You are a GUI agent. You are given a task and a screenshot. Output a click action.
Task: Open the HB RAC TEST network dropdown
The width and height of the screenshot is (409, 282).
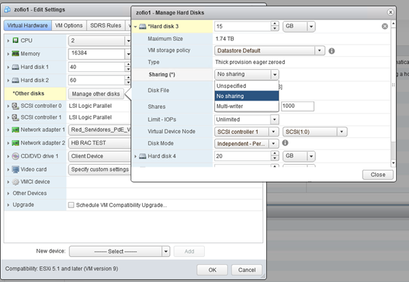100,143
